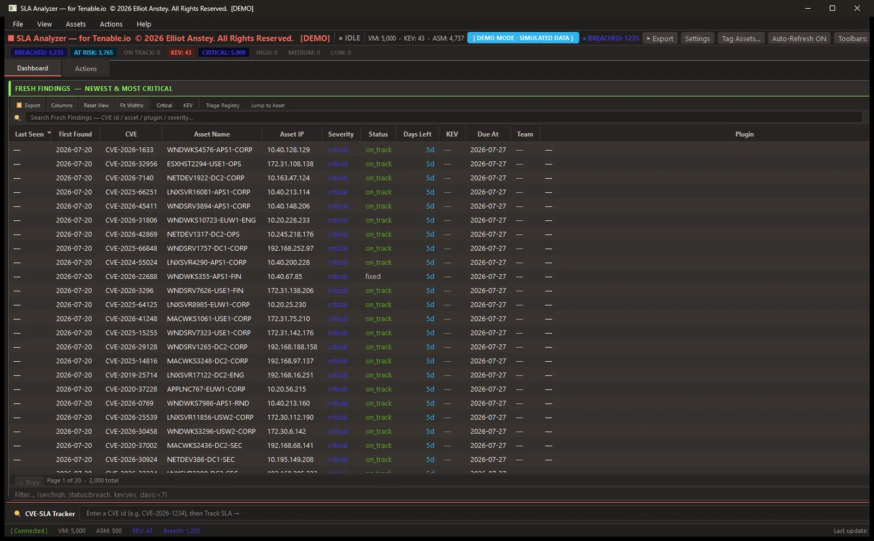Click the magnifier icon beside Fresh Findings search
This screenshot has height=541, width=874.
click(17, 117)
